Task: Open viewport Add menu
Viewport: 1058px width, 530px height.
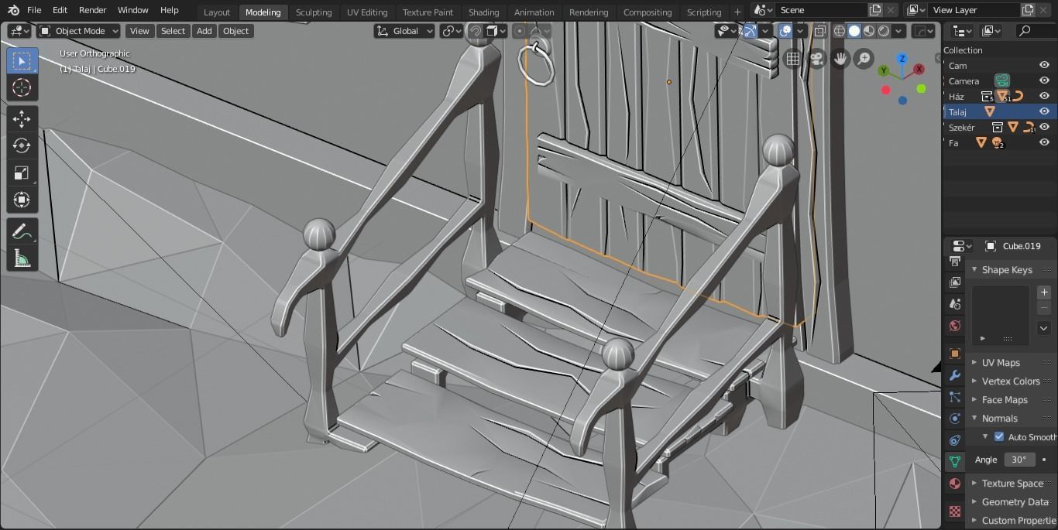Action: pyautogui.click(x=204, y=31)
